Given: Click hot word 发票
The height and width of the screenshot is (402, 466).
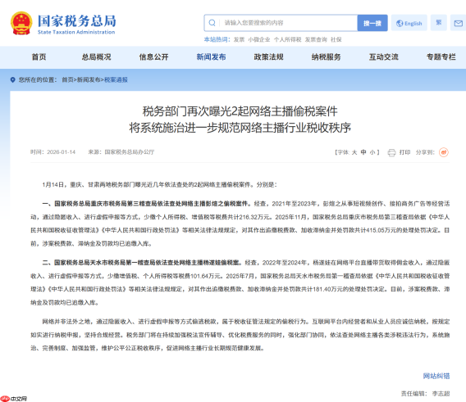Looking at the screenshot, I should [239, 39].
